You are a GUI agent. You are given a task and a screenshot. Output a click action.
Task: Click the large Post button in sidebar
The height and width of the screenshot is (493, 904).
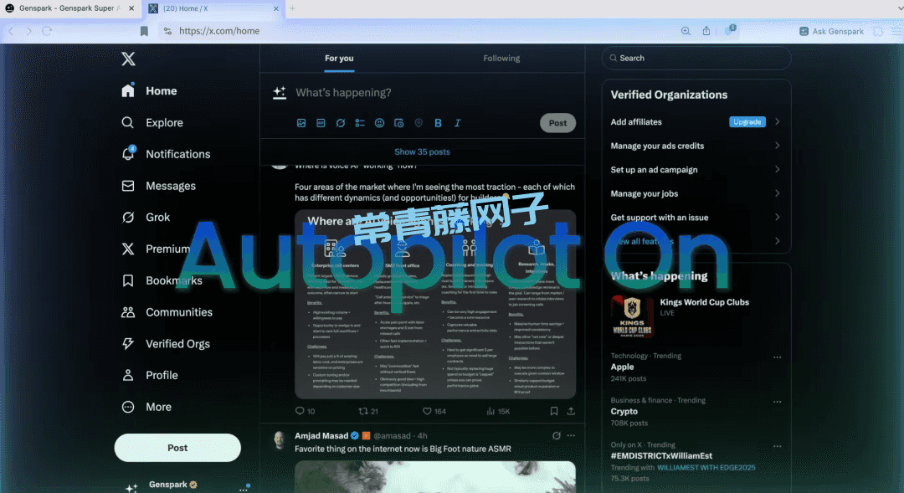click(x=177, y=448)
